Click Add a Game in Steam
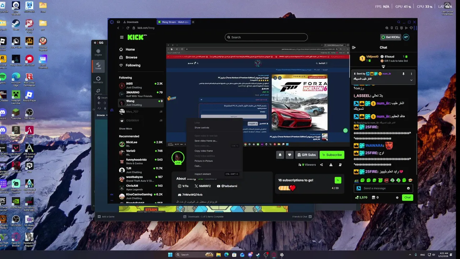The image size is (460, 259). pyautogui.click(x=106, y=217)
